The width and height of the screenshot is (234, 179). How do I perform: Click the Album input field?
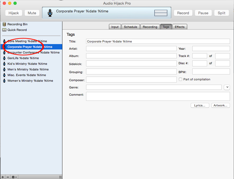[131, 56]
